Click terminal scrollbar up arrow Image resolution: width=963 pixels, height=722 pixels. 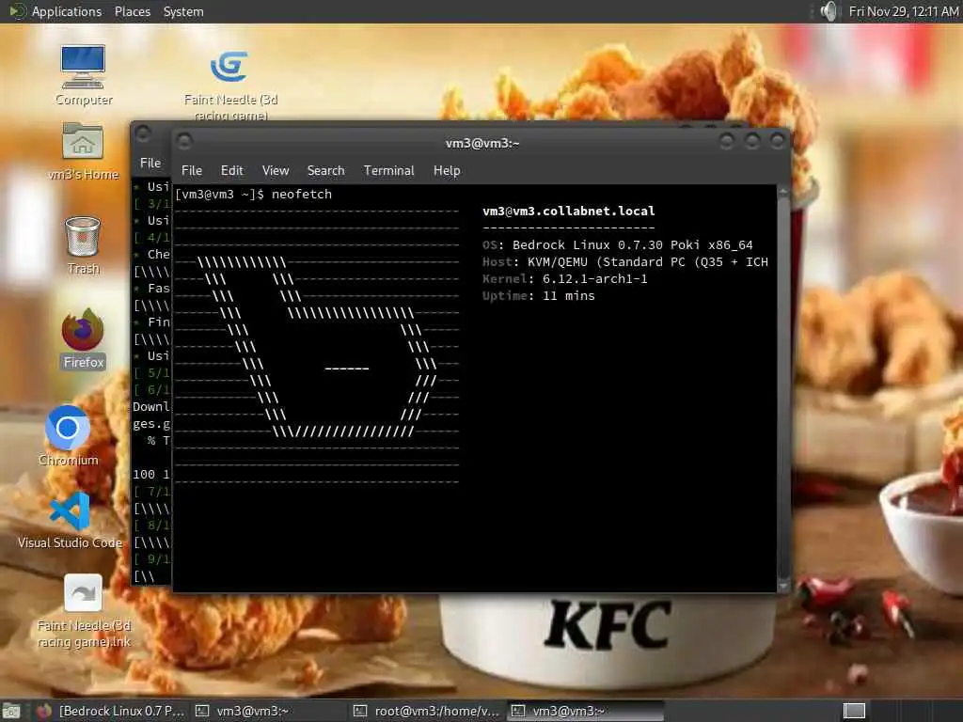pyautogui.click(x=783, y=191)
